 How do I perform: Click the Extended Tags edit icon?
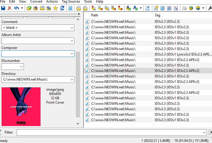click(x=147, y=8)
